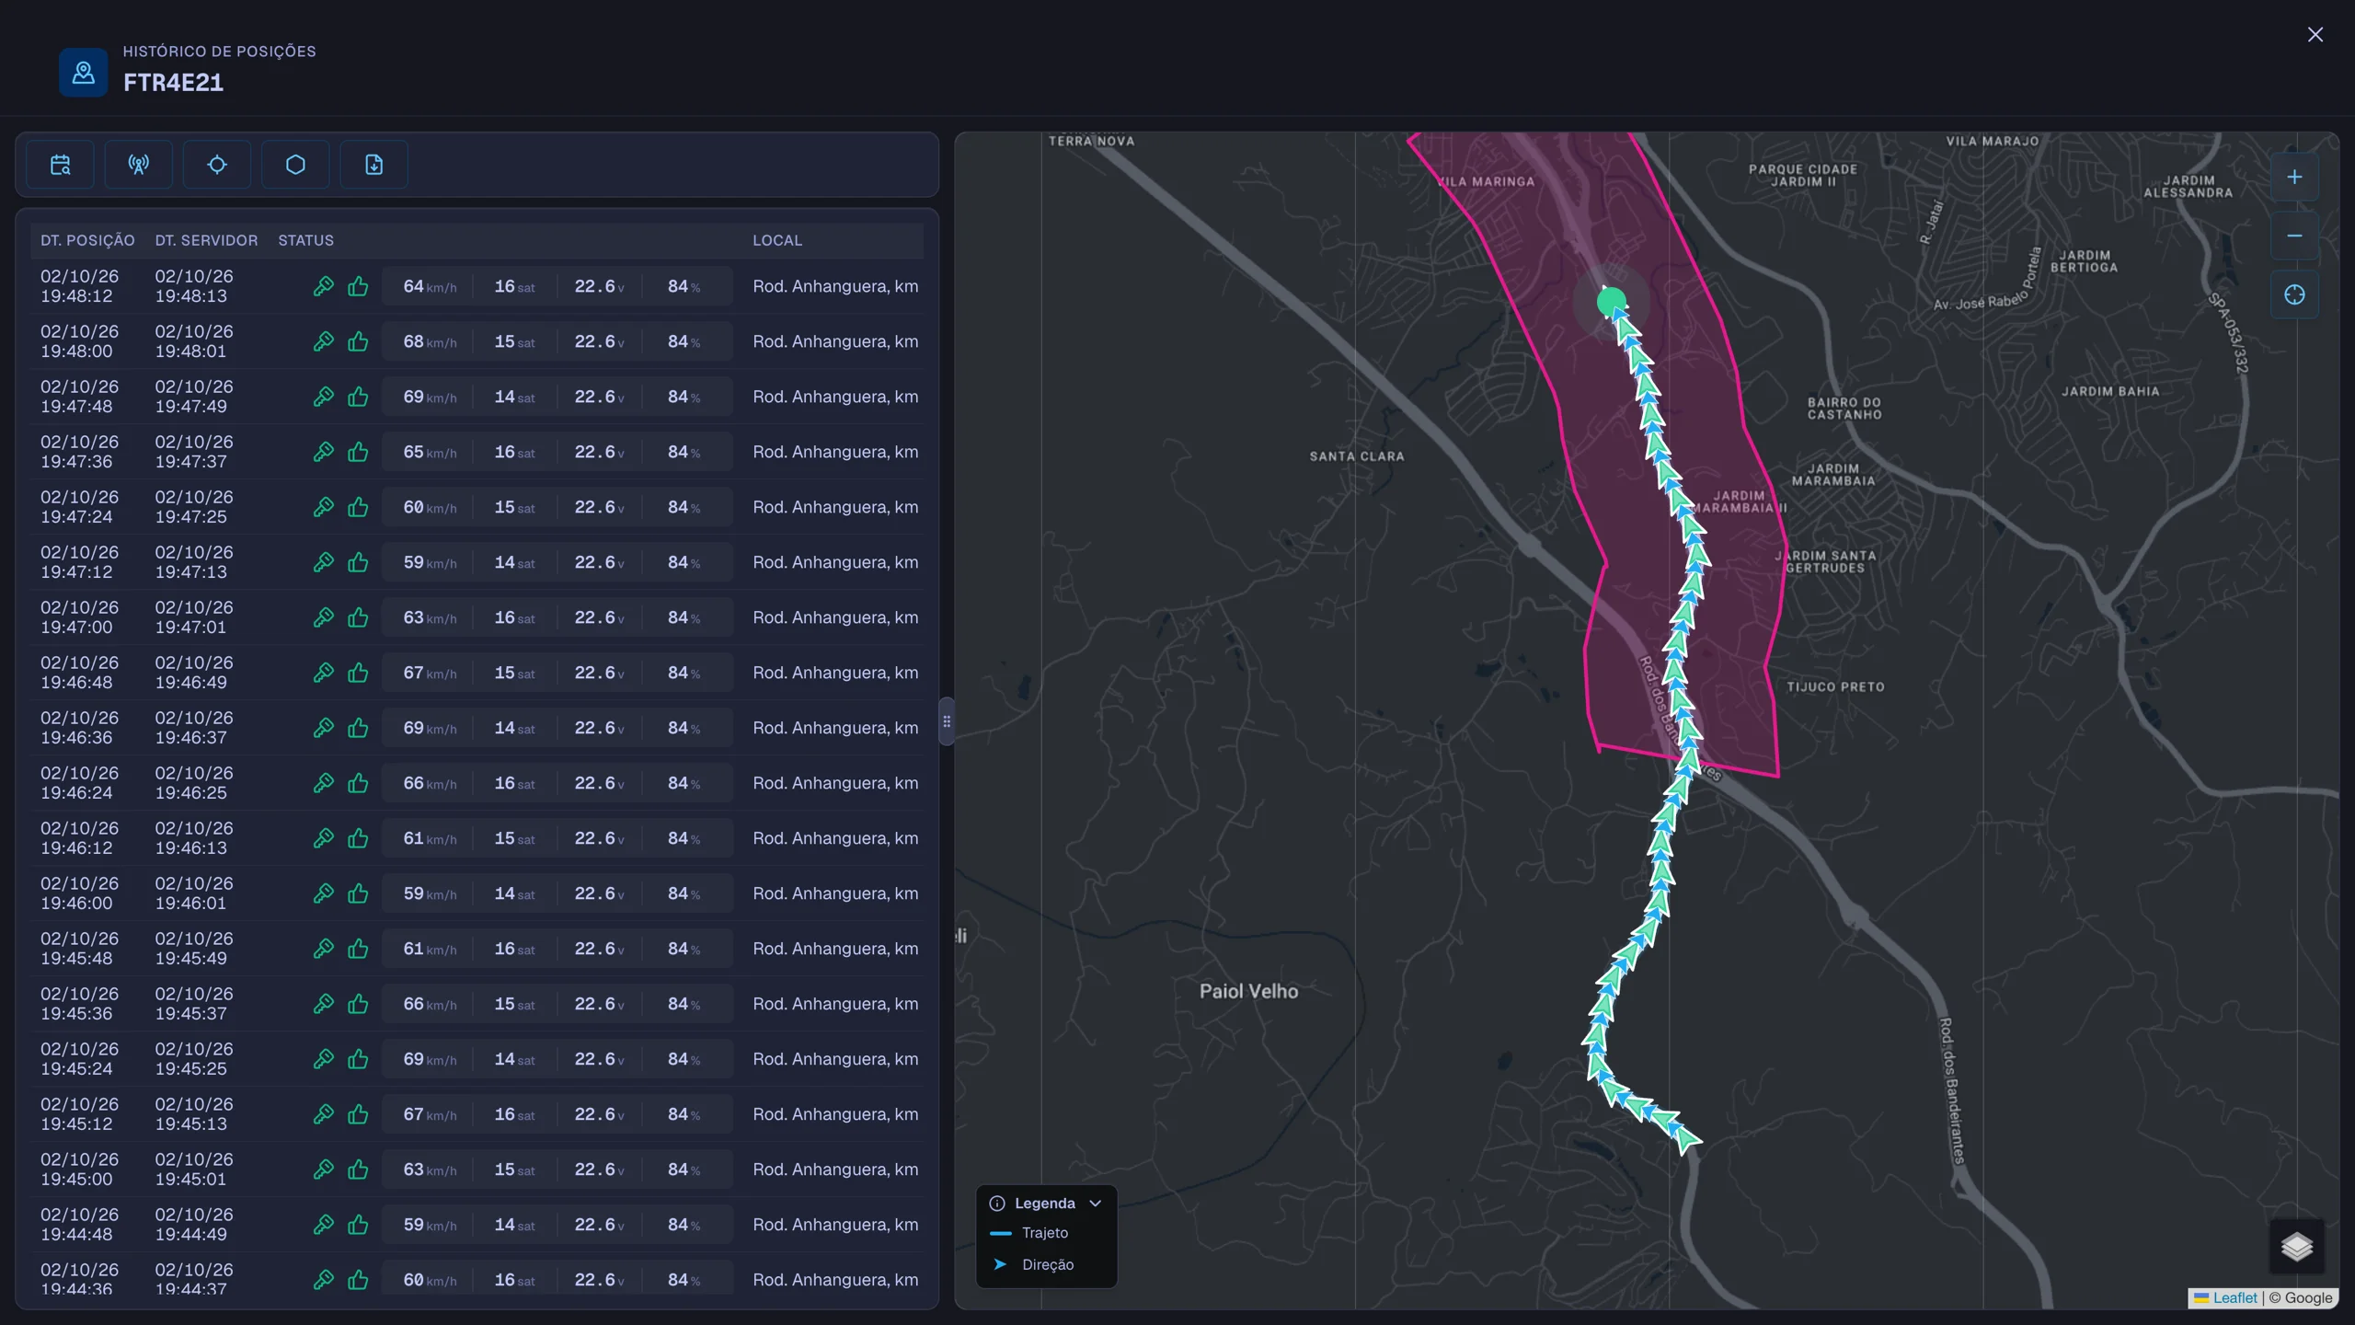Zoom in the map with plus button
Image resolution: width=2355 pixels, height=1325 pixels.
point(2294,177)
